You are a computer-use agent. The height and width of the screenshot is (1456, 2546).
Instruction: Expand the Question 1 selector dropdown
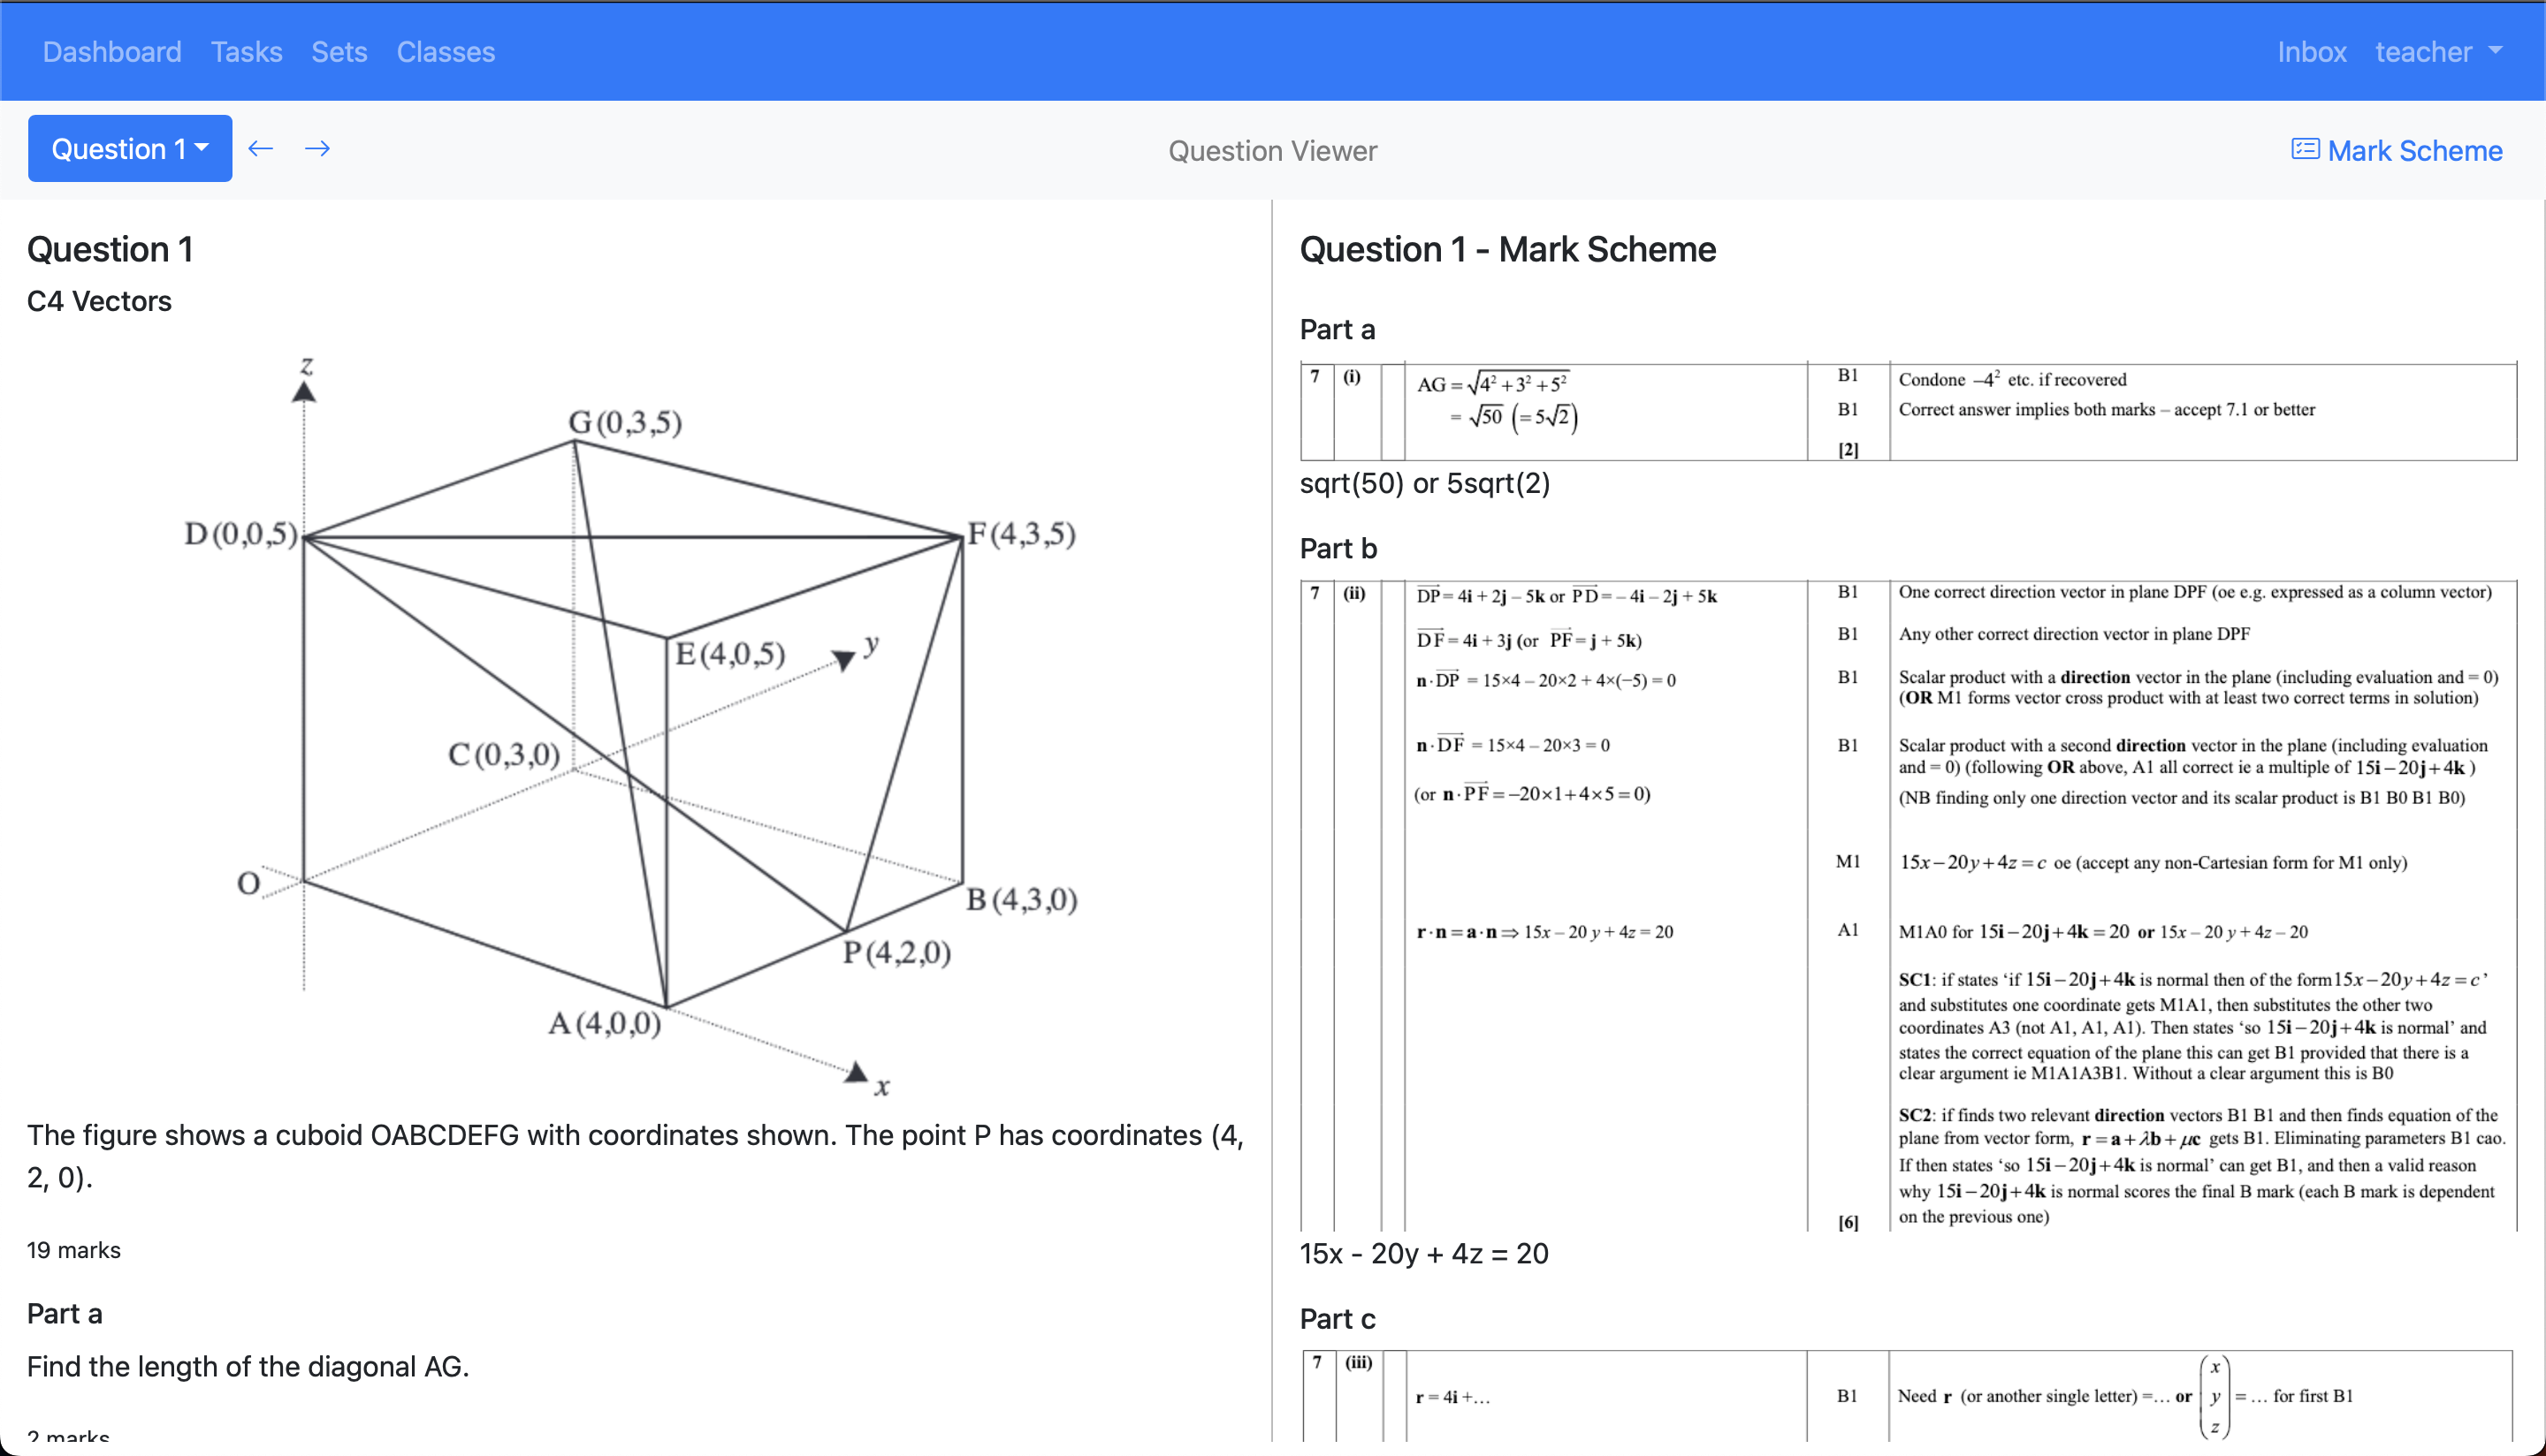[129, 148]
